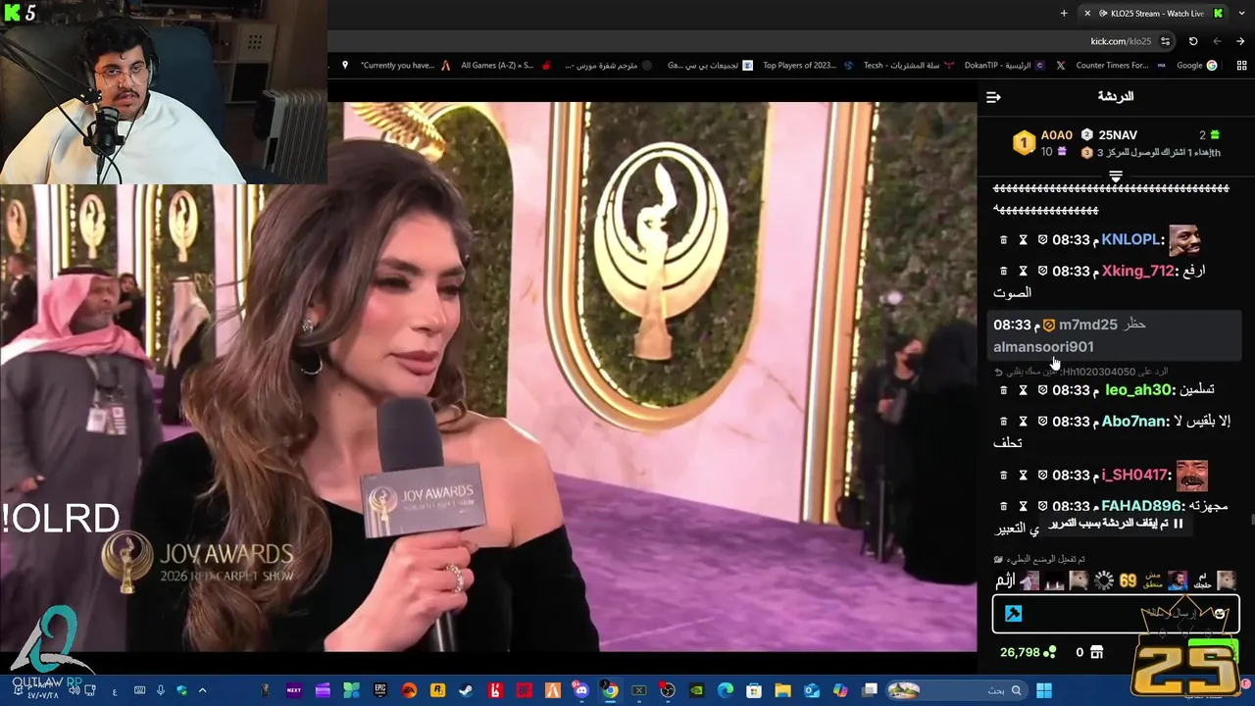Collapse the chat panel with arrow-lines icon

click(x=993, y=97)
